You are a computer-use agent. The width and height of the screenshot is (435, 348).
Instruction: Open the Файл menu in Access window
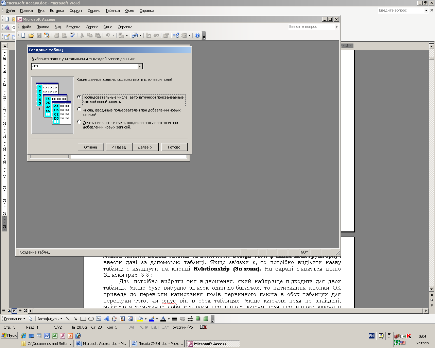click(x=27, y=27)
